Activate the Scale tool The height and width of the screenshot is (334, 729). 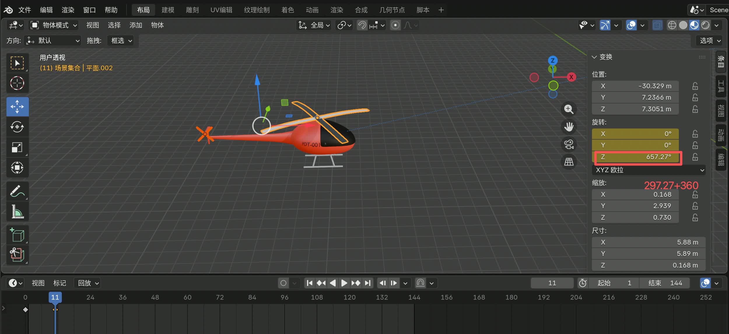[17, 147]
